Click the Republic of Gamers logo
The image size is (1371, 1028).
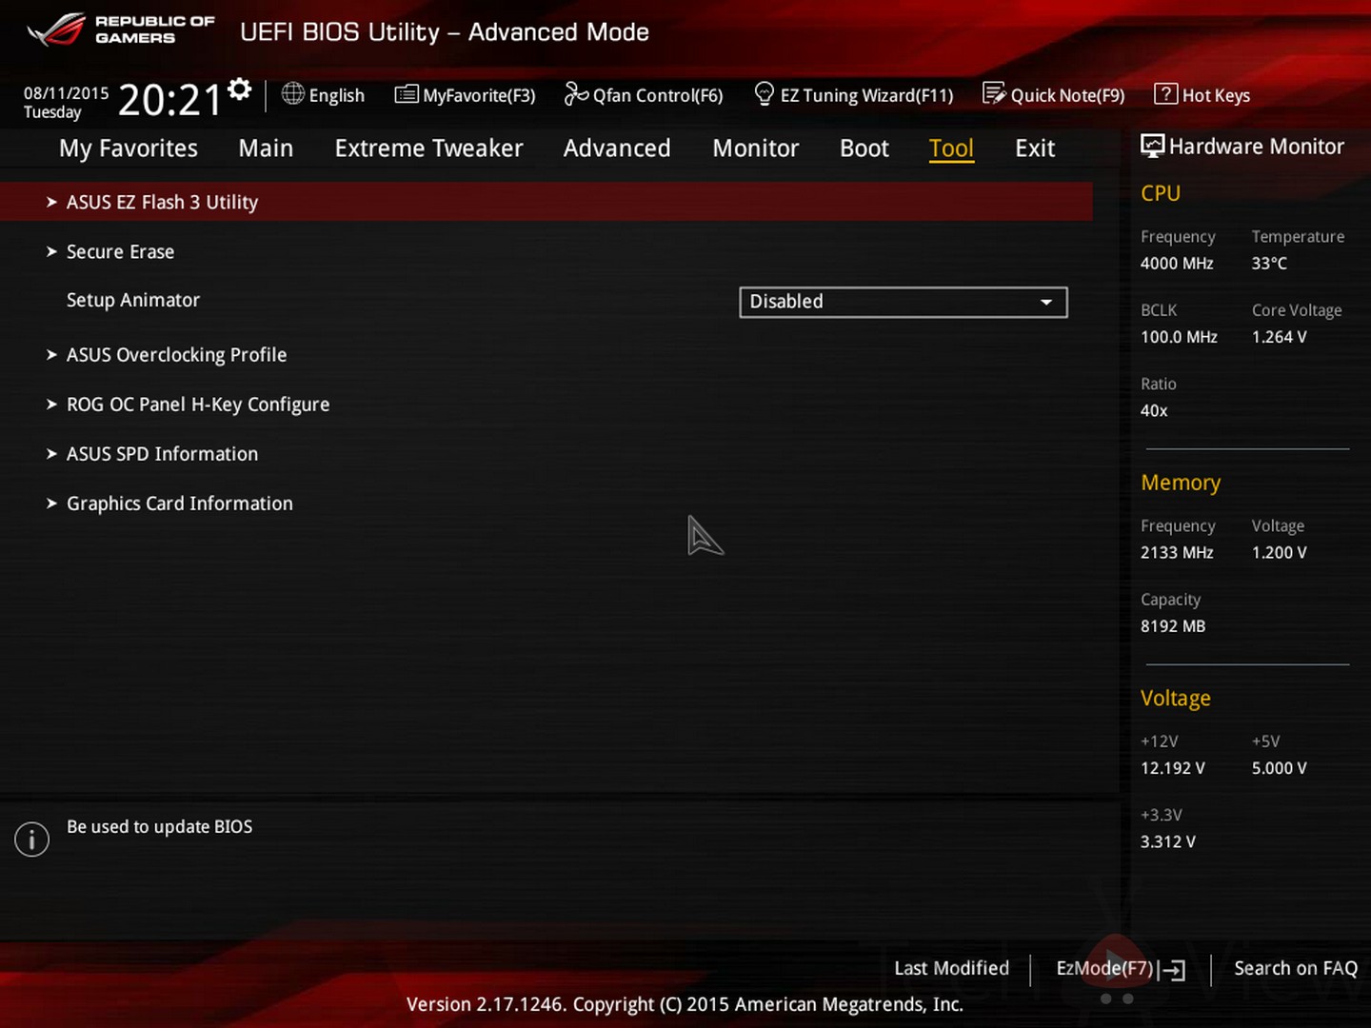(121, 30)
